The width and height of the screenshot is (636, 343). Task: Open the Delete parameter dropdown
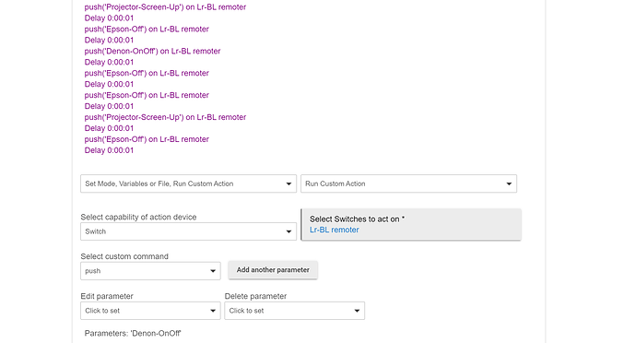coord(294,311)
